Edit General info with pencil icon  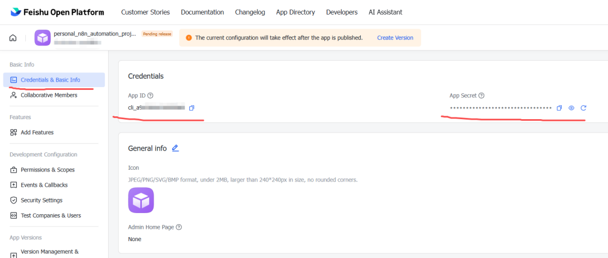[x=175, y=148]
